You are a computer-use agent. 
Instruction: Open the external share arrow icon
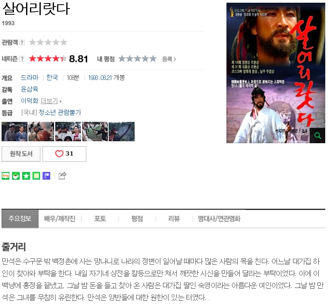(x=62, y=176)
